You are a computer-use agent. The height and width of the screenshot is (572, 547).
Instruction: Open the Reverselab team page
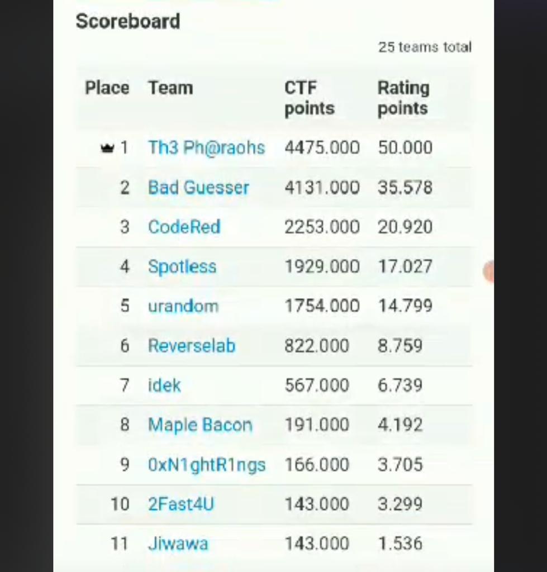point(191,346)
